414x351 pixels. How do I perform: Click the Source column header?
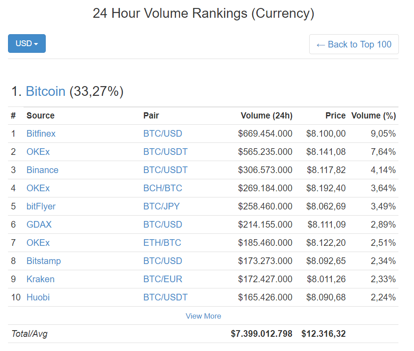click(x=40, y=115)
